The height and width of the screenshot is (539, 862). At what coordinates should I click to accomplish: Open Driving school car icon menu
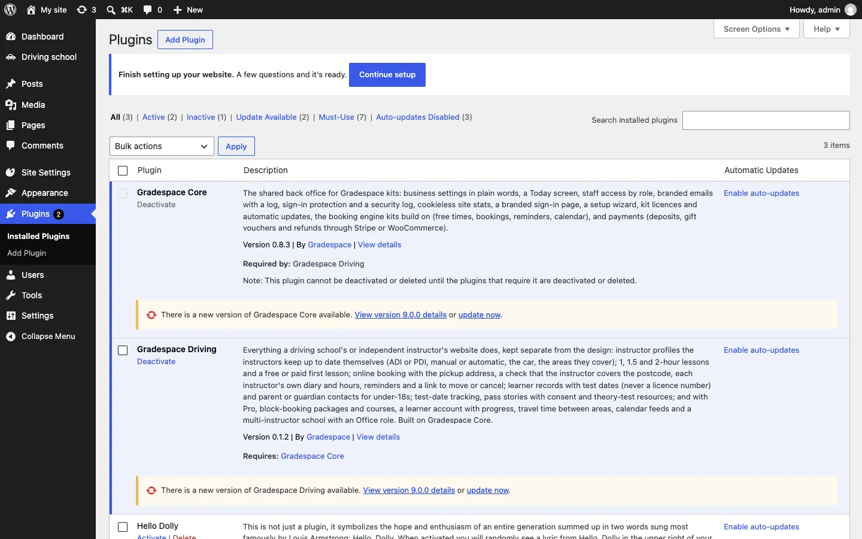11,57
